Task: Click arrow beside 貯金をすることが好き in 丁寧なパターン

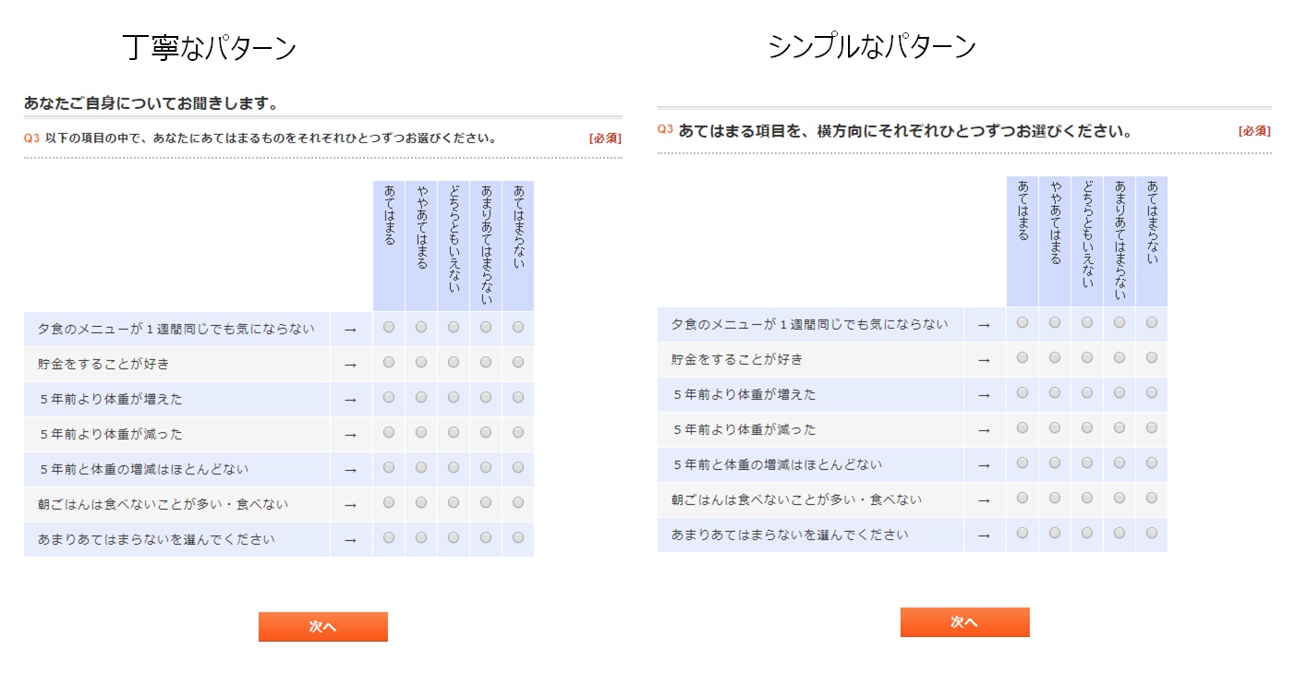Action: (x=350, y=365)
